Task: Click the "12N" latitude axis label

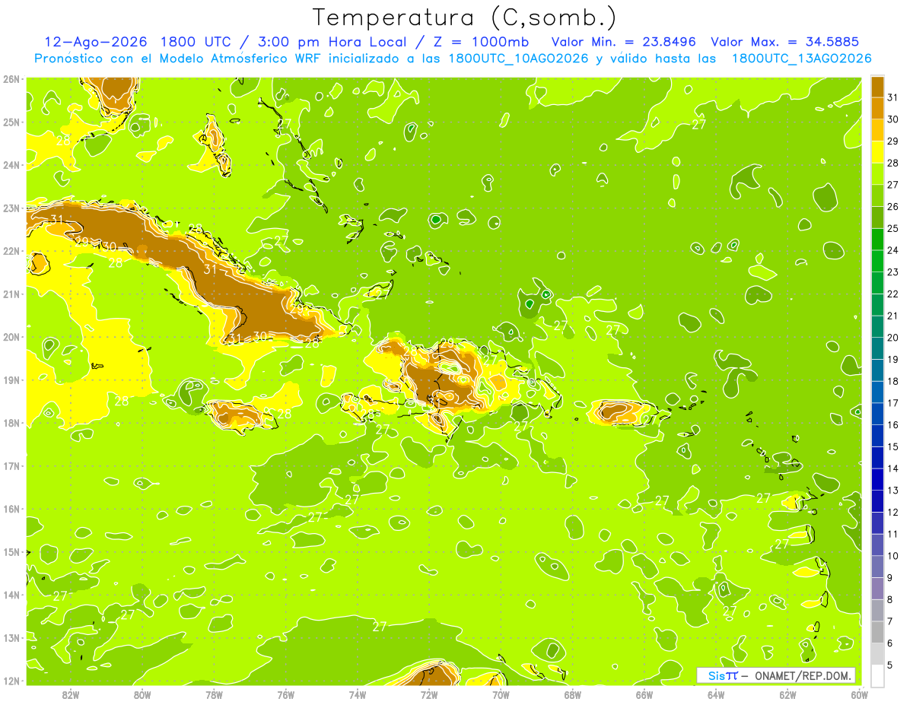Action: [11, 681]
